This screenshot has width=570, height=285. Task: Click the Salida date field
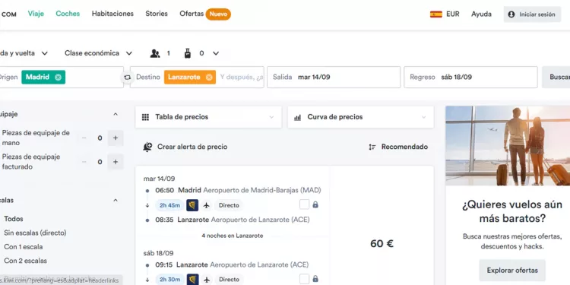pos(334,77)
